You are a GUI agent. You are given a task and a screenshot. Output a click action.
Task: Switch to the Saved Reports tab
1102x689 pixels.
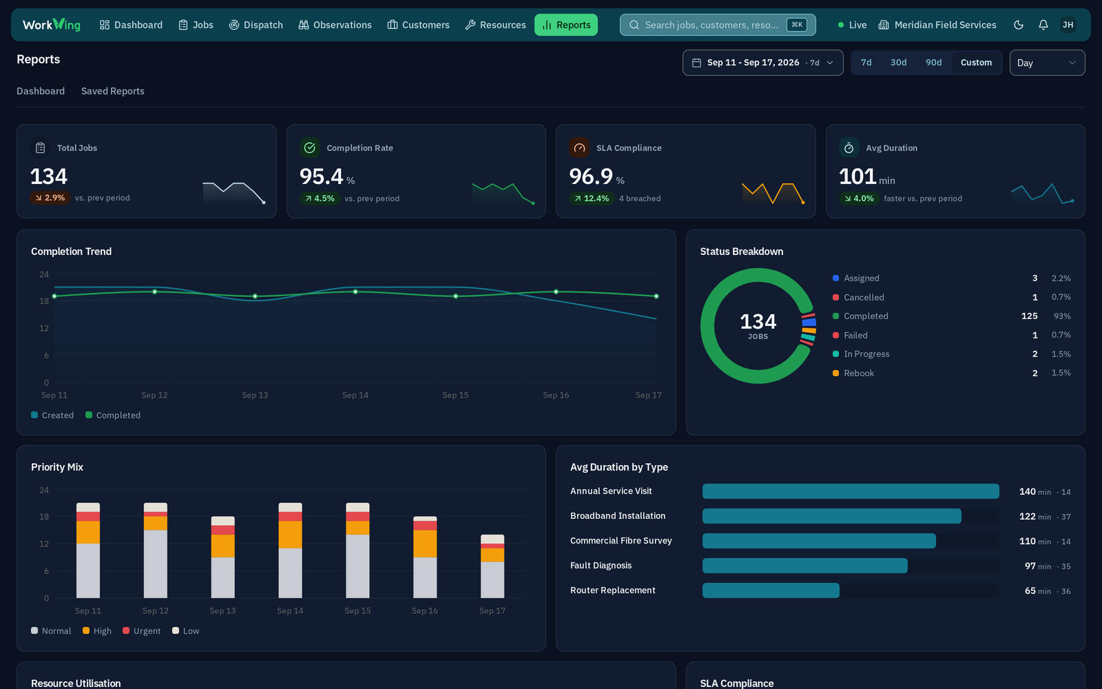click(113, 91)
